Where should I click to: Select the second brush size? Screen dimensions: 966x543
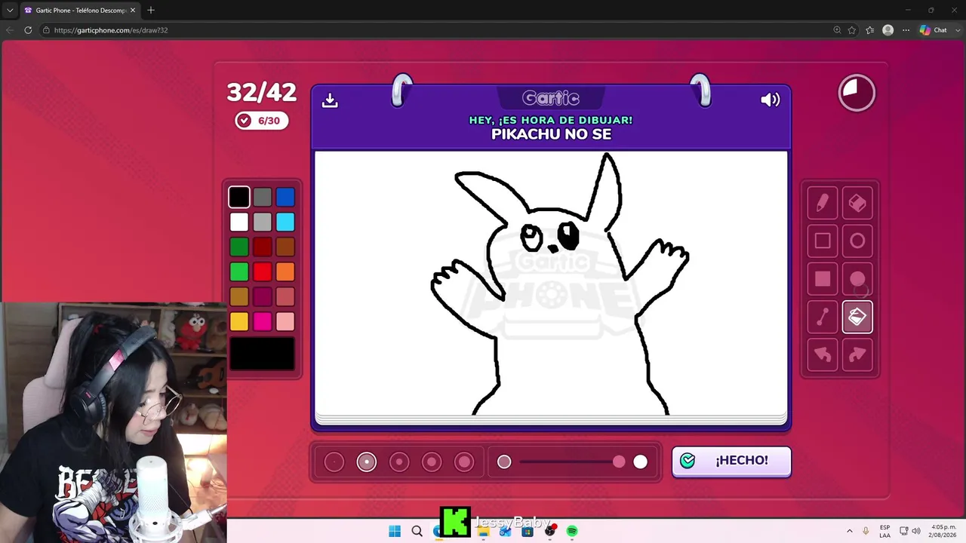tap(367, 462)
